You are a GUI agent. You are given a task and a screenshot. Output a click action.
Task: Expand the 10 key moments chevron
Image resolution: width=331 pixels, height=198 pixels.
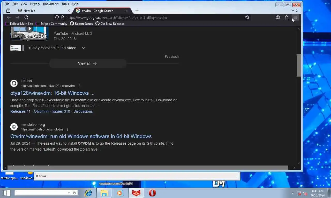point(84,48)
